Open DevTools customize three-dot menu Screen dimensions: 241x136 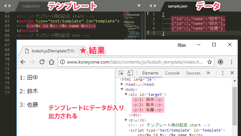click(x=223, y=73)
